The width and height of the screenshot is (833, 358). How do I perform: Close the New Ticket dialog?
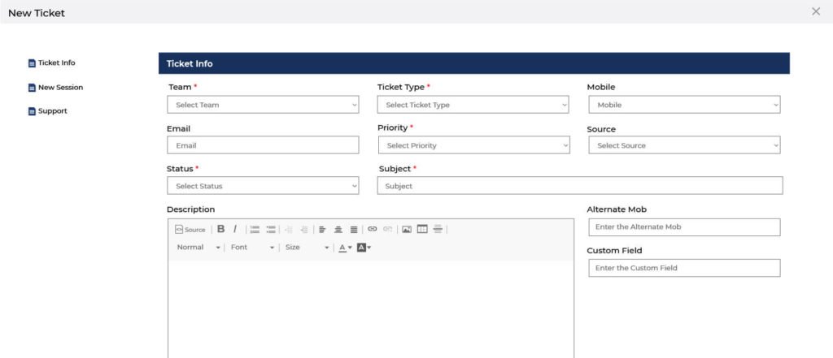[x=816, y=11]
